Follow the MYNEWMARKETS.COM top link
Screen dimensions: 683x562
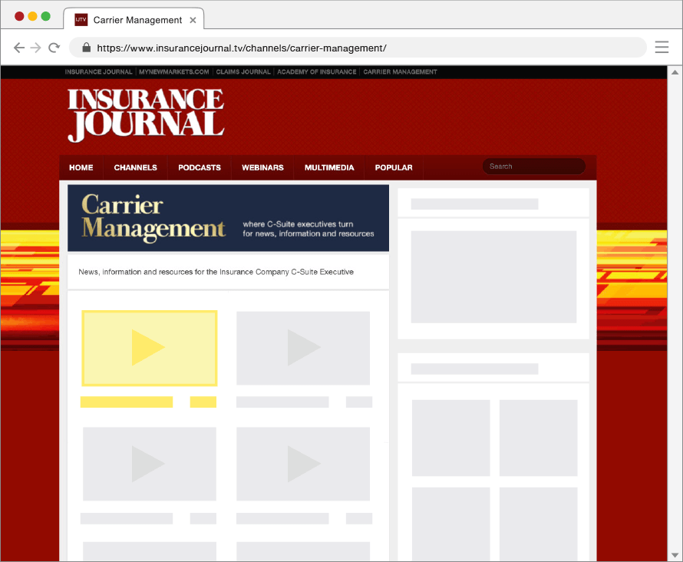click(174, 72)
